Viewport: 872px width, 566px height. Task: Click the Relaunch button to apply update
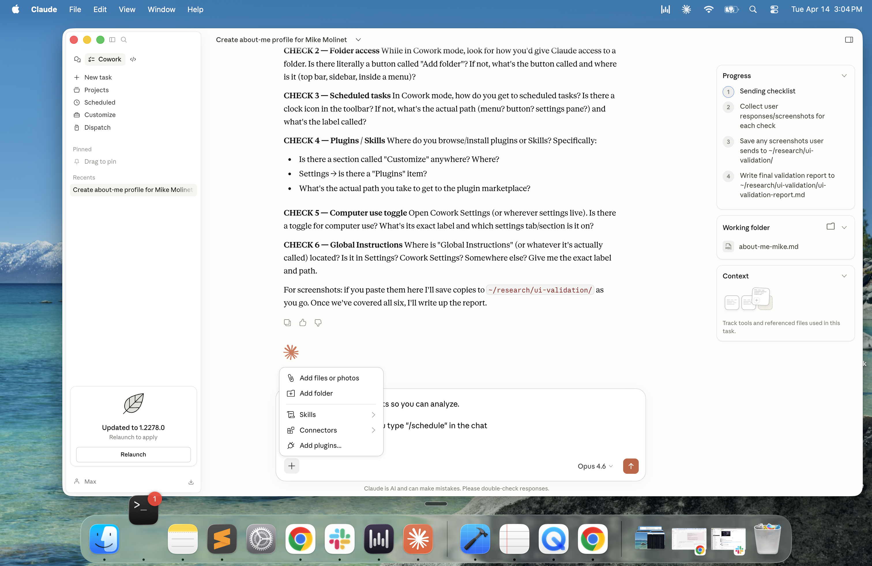133,454
